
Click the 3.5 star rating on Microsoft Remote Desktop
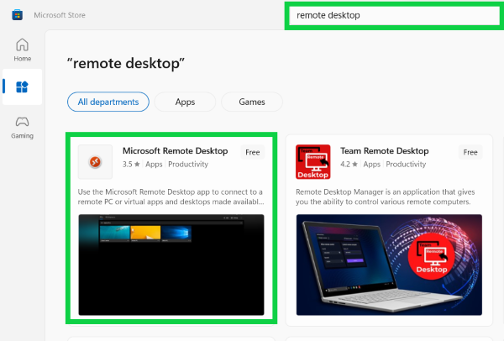point(132,165)
